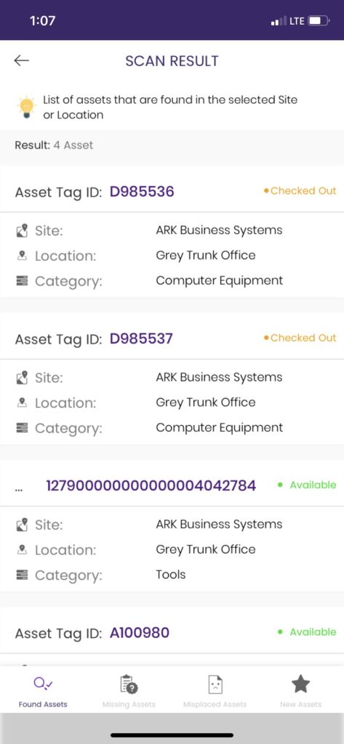Image resolution: width=344 pixels, height=744 pixels.
Task: Tap Grey Trunk Office under D985536
Action: (x=206, y=256)
